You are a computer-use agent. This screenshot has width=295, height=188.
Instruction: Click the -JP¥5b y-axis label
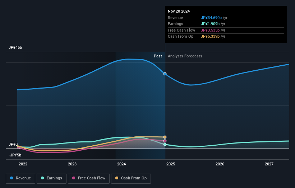pos(15,155)
